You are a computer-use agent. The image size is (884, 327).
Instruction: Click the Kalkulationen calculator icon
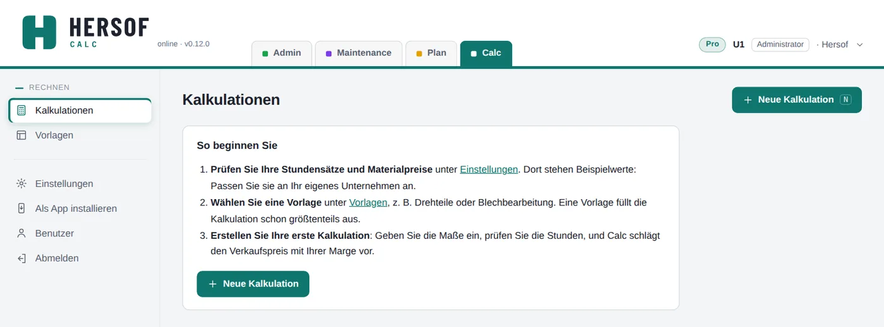[x=21, y=110]
